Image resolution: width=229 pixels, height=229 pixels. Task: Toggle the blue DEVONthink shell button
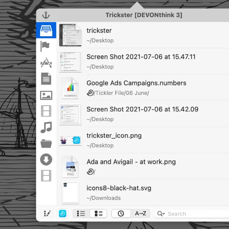click(63, 213)
